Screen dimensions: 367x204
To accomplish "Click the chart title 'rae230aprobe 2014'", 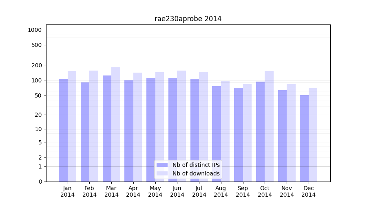I will coord(188,19).
